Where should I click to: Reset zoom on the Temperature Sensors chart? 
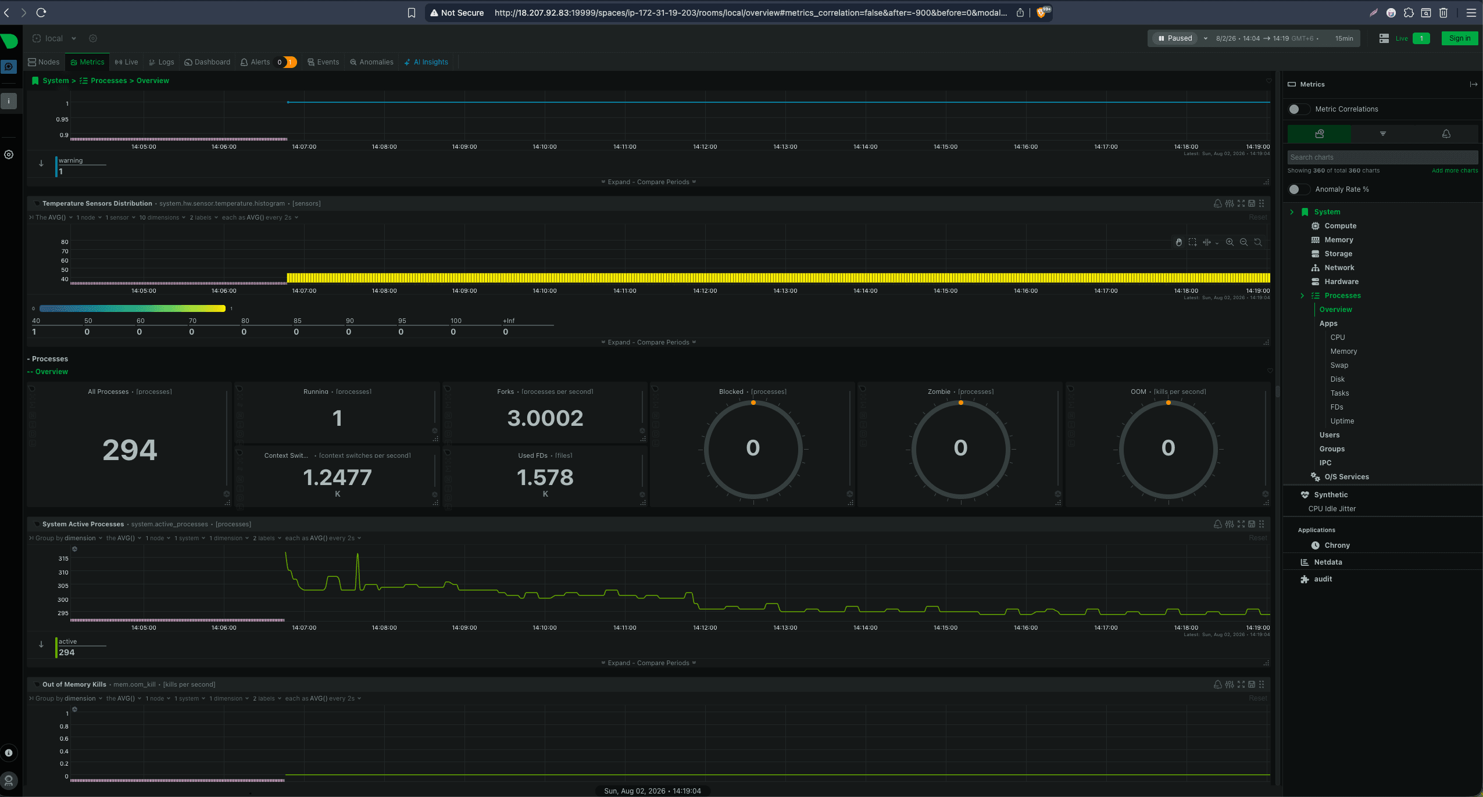tap(1257, 242)
